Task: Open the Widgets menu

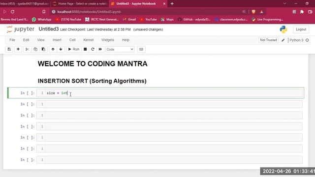Action: pos(108,40)
